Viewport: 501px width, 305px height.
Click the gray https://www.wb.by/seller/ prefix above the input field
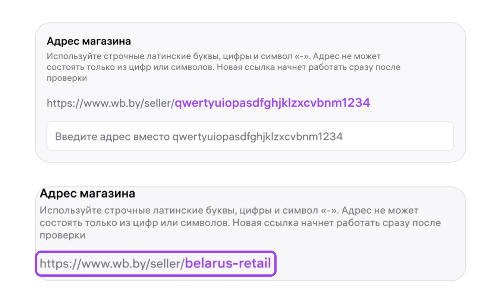coord(111,103)
